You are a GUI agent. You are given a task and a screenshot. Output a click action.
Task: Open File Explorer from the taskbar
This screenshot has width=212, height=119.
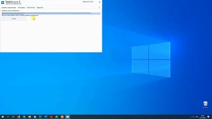coord(29,117)
